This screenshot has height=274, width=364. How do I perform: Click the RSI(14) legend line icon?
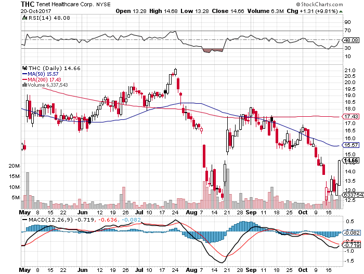[24, 18]
